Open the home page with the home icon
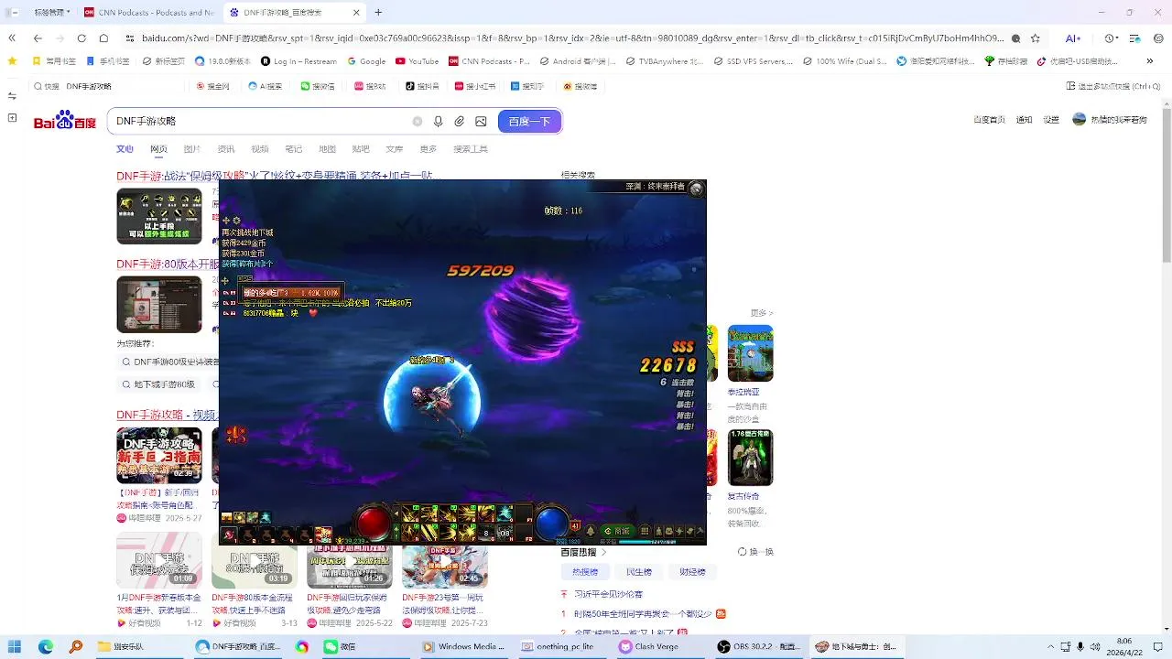 coord(103,38)
